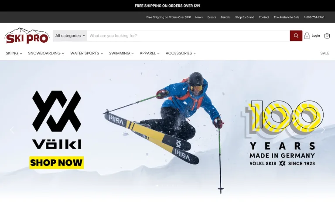Screen dimensions: 335x216
Task: Click the Ski Pro logo
Action: coord(27,36)
